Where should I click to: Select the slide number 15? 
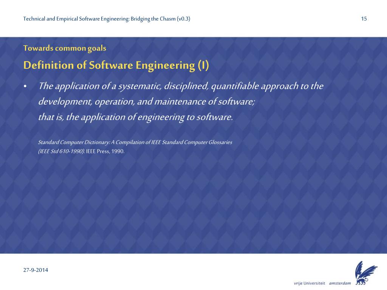[364, 19]
